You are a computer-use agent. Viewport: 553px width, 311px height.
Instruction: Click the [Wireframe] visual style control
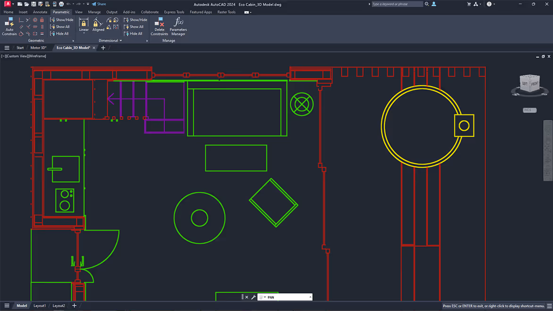tap(37, 56)
